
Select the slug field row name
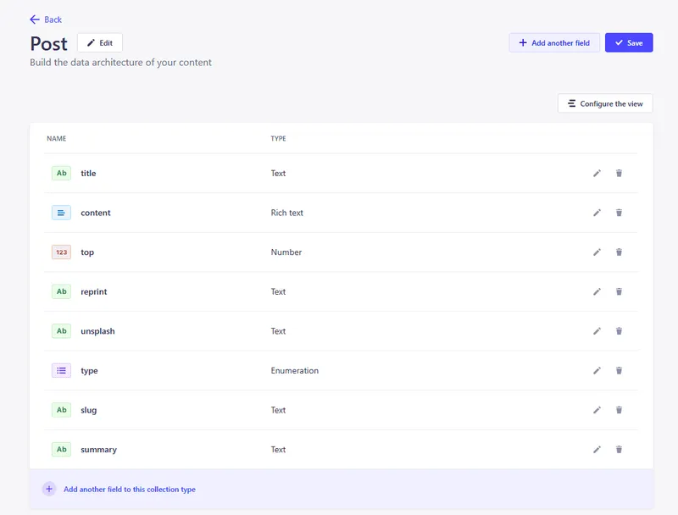(x=88, y=410)
